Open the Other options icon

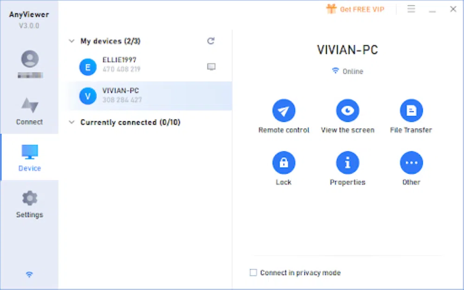coord(411,163)
